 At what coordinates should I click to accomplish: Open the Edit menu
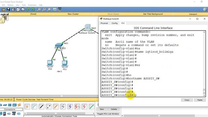(x=4, y=5)
